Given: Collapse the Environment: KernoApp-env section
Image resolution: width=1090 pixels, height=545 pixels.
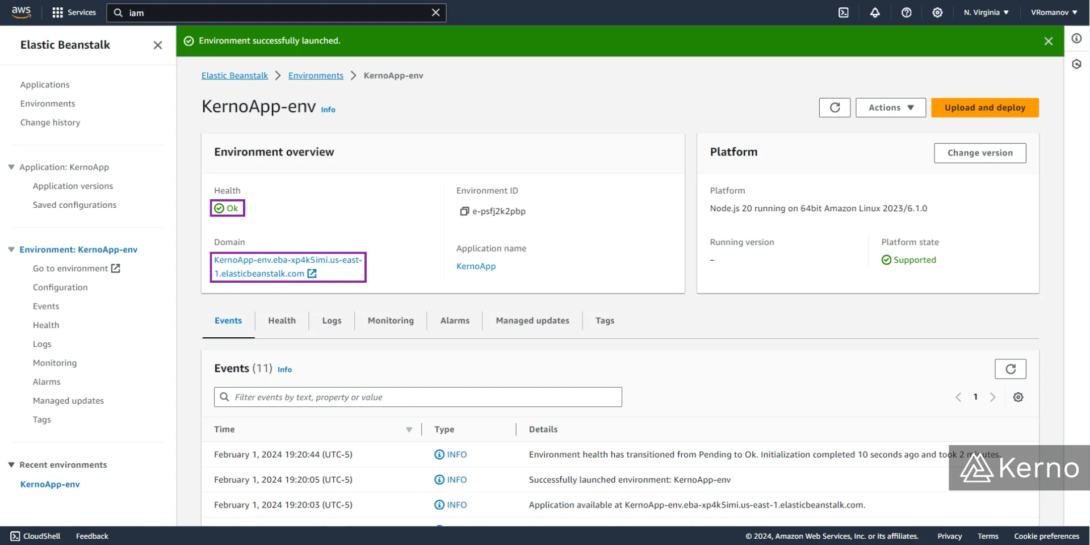Looking at the screenshot, I should (11, 249).
